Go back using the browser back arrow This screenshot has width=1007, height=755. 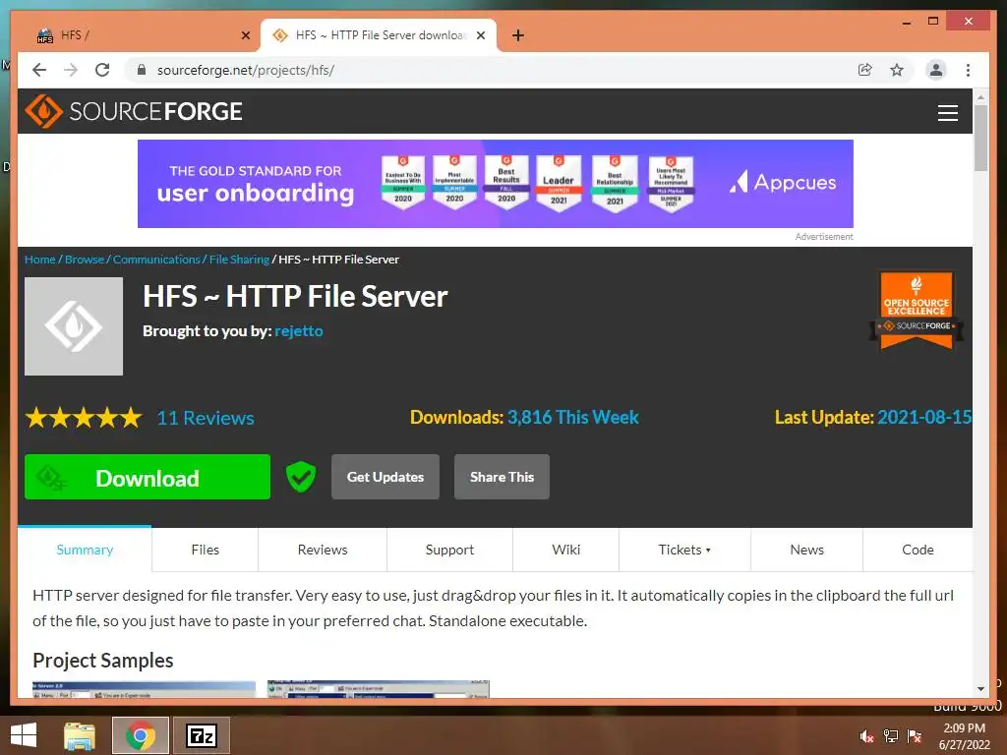tap(39, 70)
